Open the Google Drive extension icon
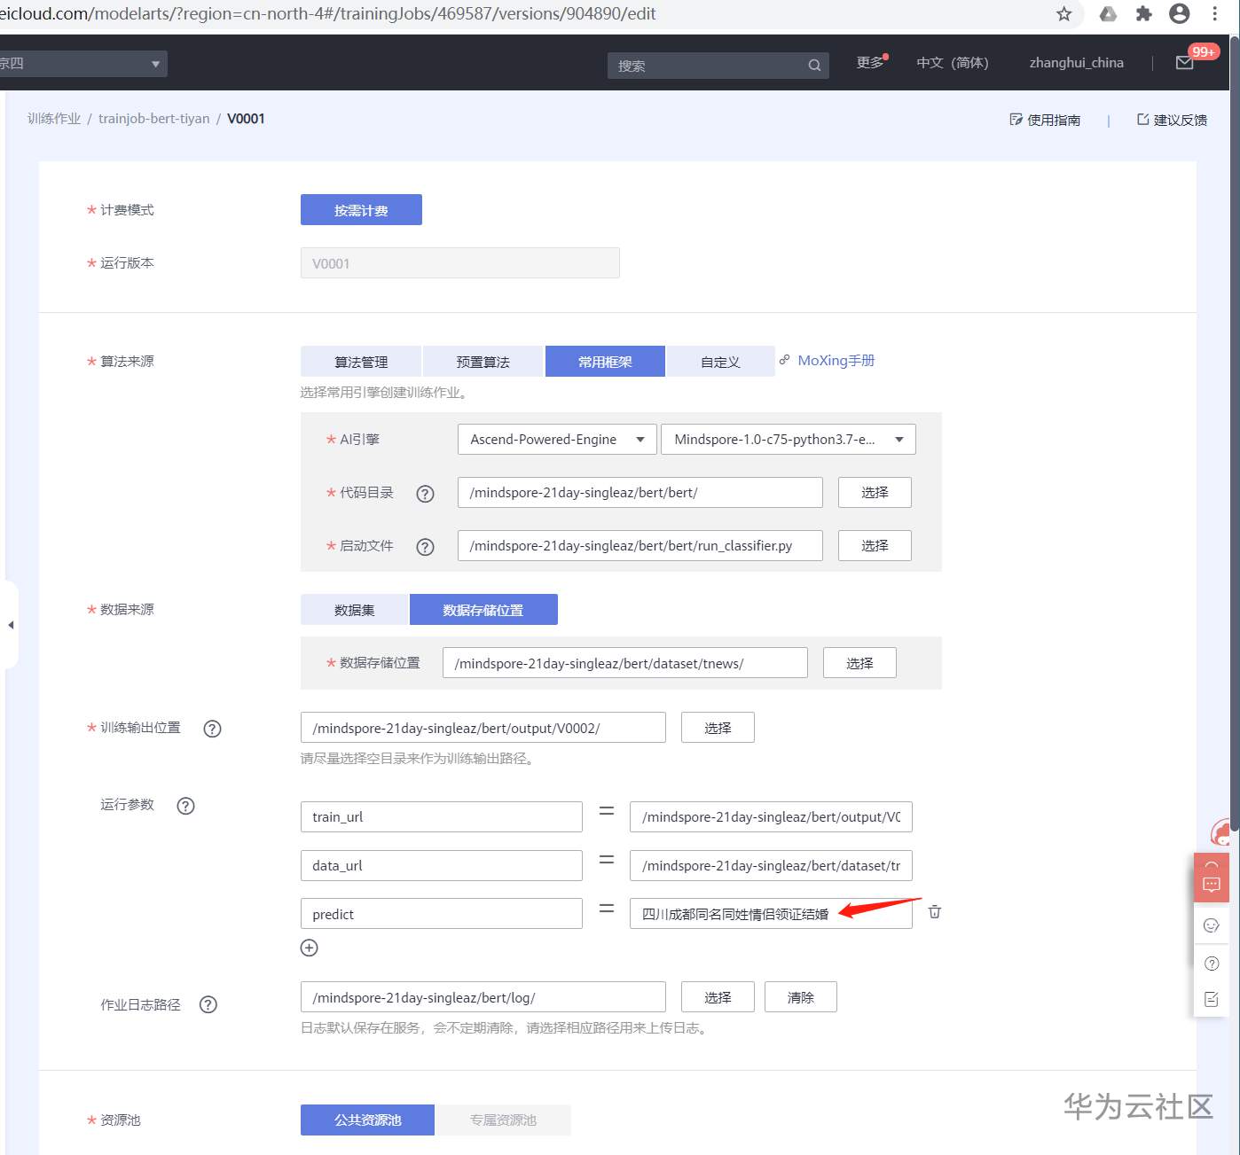Image resolution: width=1240 pixels, height=1155 pixels. point(1108,13)
